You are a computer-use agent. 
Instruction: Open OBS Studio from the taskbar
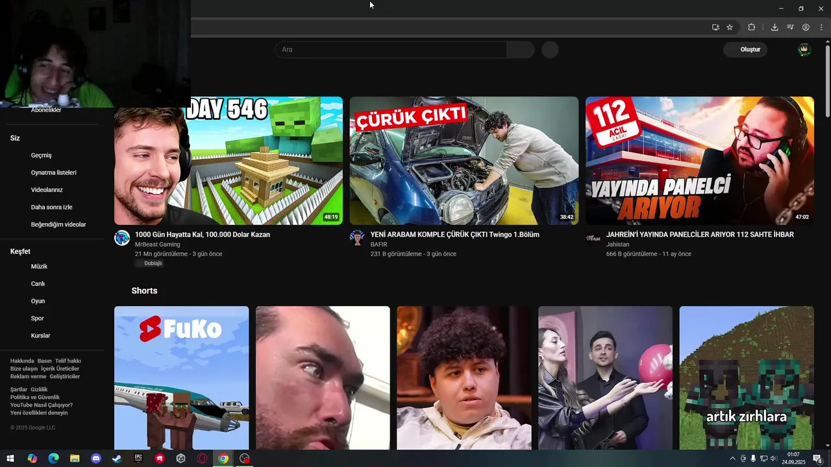click(245, 459)
